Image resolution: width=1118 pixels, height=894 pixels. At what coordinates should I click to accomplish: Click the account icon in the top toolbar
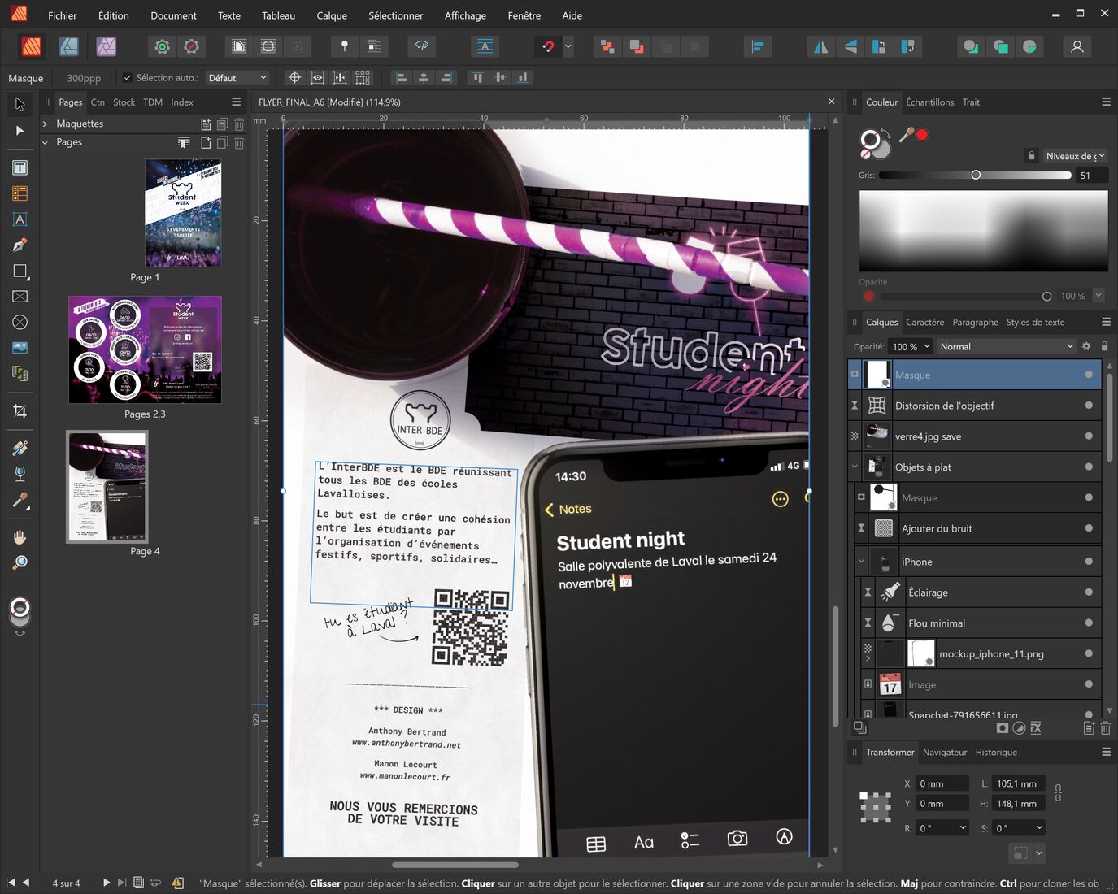click(x=1077, y=46)
